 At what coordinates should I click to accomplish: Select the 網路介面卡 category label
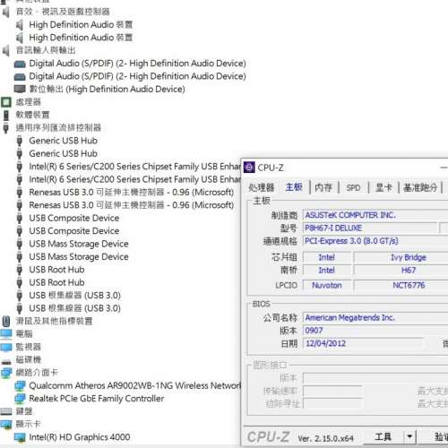point(37,373)
